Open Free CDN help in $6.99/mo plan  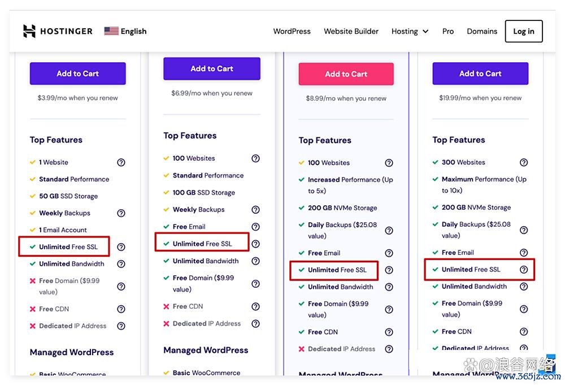[255, 306]
